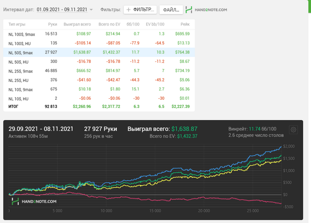Image resolution: width=311 pixels, height=223 pixels.
Task: Sort by EV bb/100 column header
Action: point(154,24)
